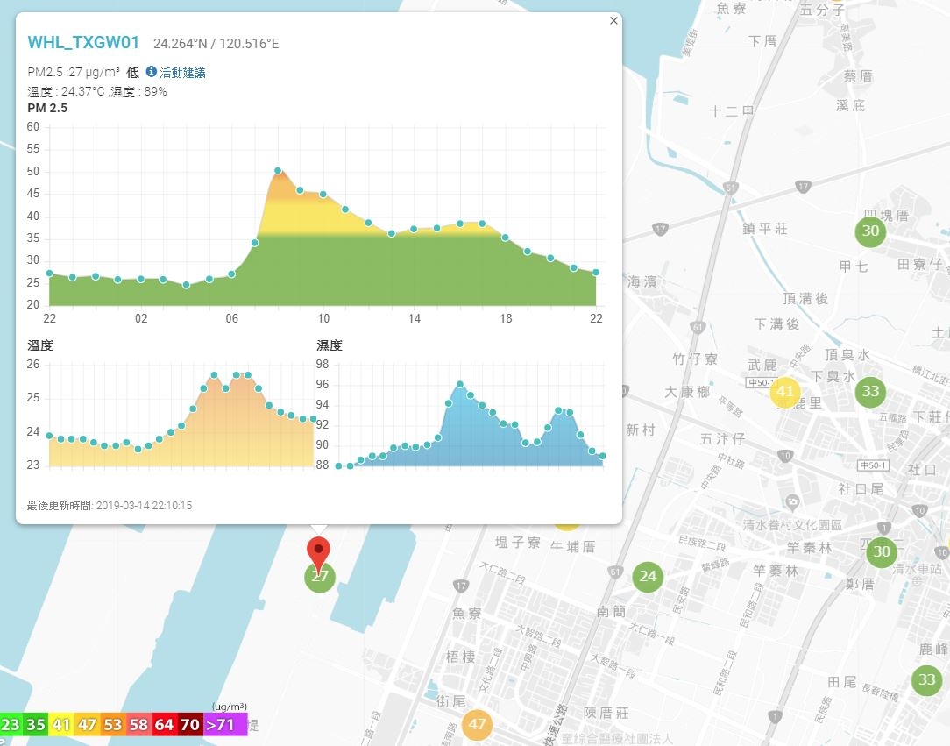
Task: Select the green sensor marker showing 24
Action: [648, 576]
